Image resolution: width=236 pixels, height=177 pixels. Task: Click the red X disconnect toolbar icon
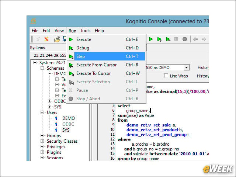46,39
